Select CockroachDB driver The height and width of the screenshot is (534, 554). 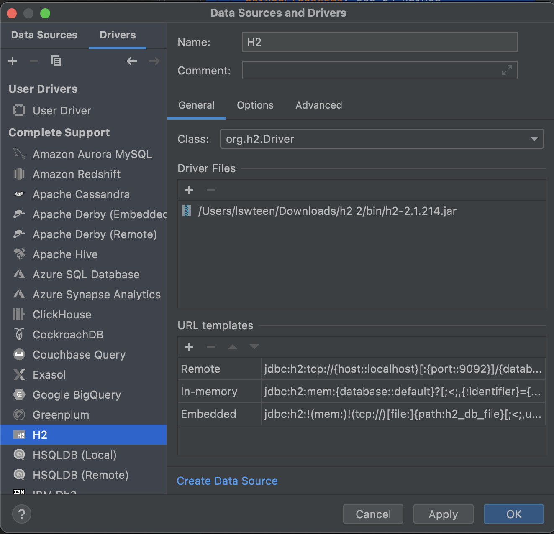coord(84,335)
